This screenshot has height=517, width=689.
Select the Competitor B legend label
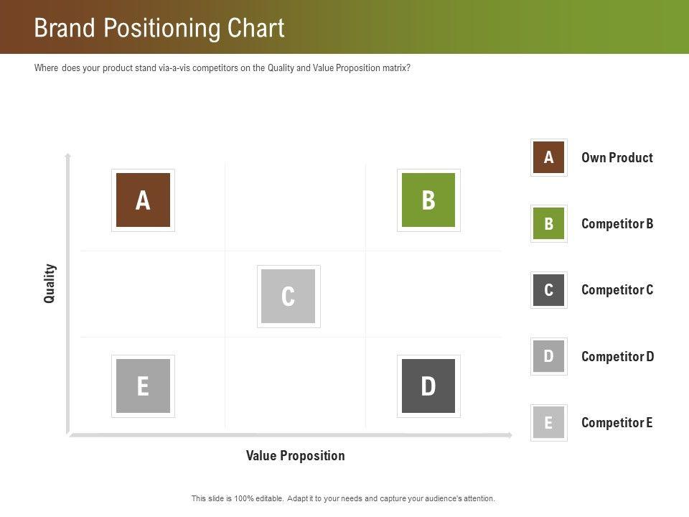(617, 224)
